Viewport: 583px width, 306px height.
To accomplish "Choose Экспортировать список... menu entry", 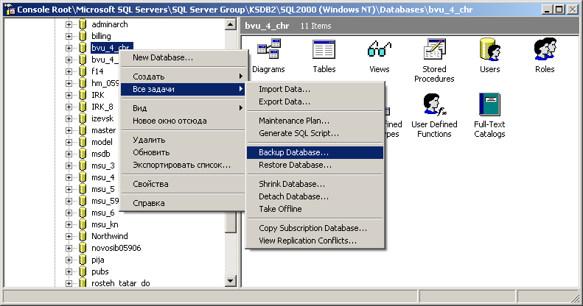I will [x=183, y=165].
